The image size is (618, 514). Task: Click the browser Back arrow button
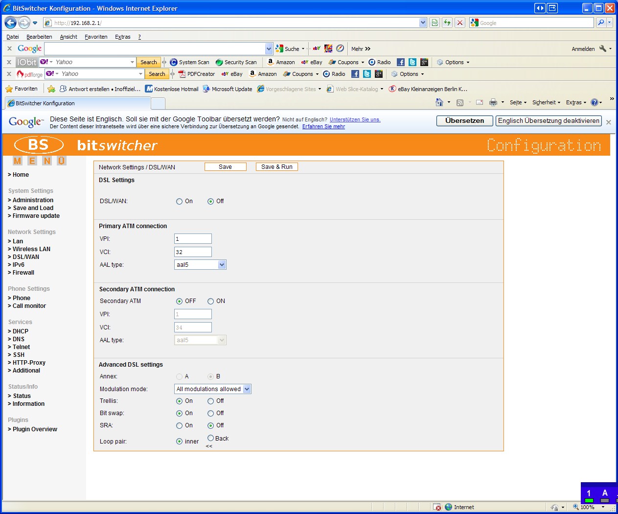(x=11, y=23)
